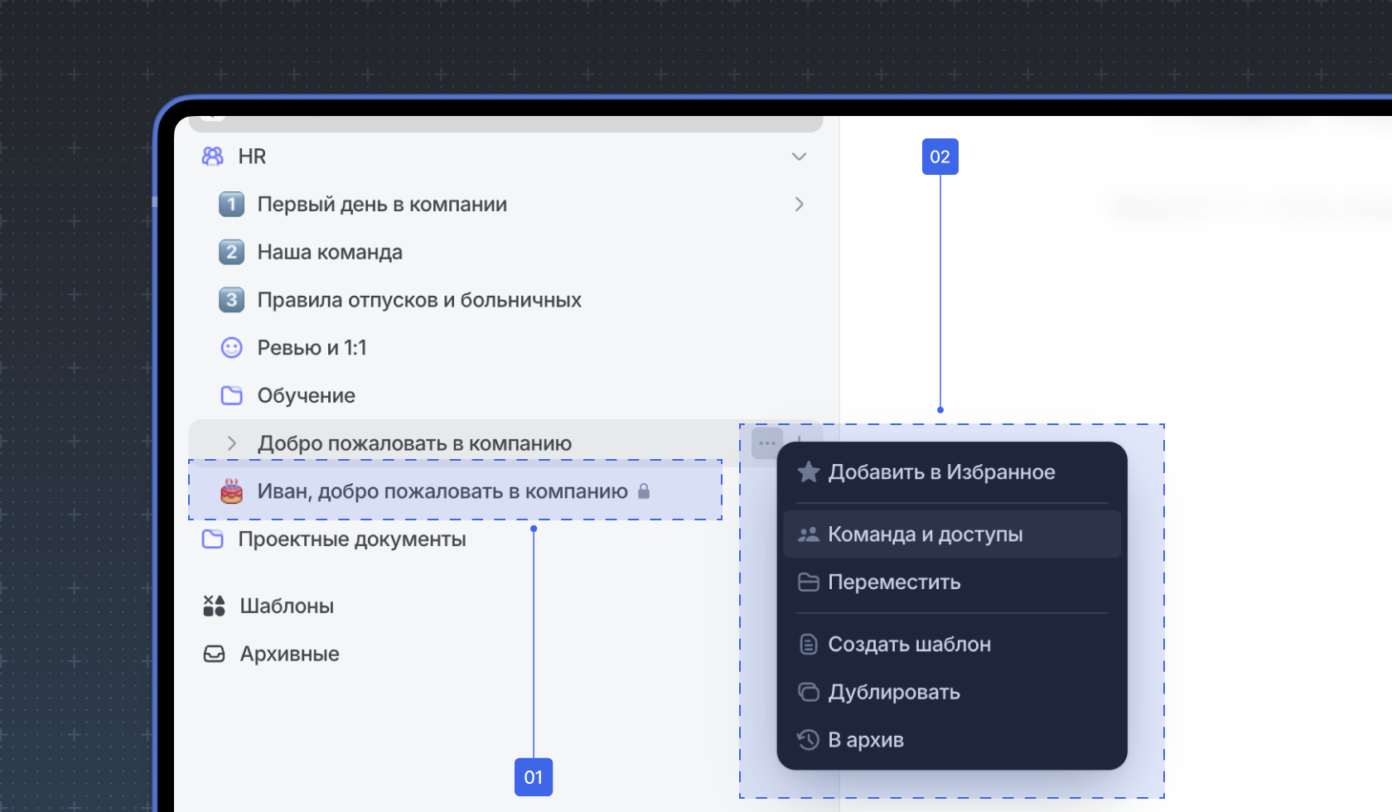Select Команда и доступы in the menu
Viewport: 1392px width, 812px height.
tap(925, 534)
